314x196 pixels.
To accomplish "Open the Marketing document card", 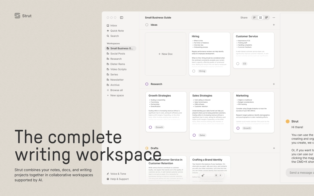I will pyautogui.click(x=253, y=112).
